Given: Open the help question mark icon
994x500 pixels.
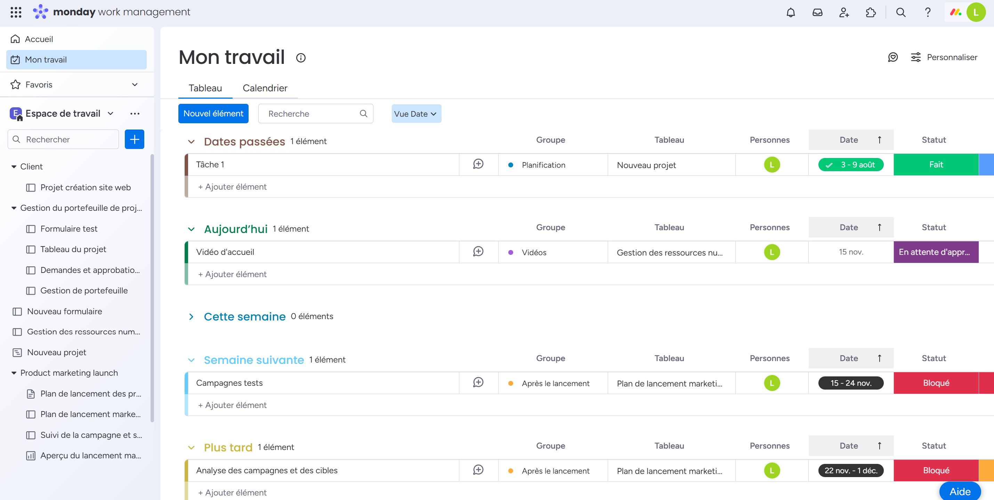Looking at the screenshot, I should click(928, 12).
